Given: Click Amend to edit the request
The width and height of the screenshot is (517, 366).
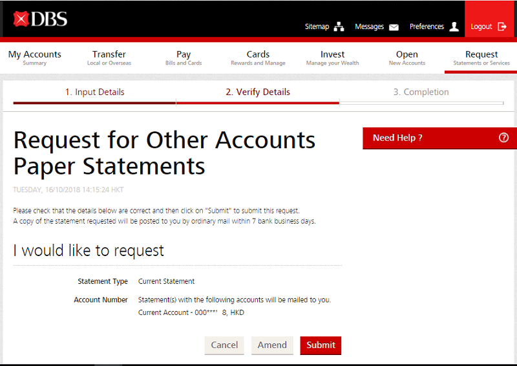Looking at the screenshot, I should click(x=272, y=345).
